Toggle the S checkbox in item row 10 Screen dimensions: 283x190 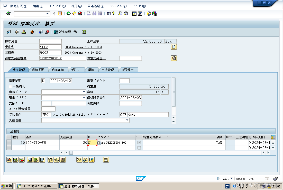139,143
